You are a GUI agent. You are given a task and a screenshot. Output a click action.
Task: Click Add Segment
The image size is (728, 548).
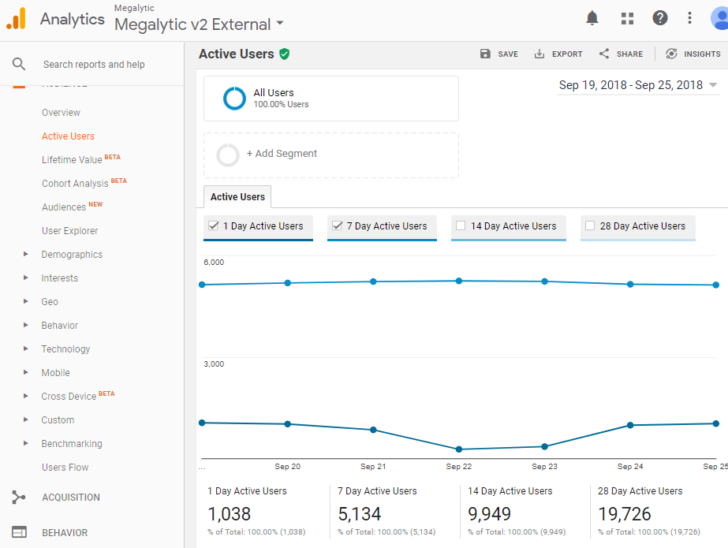[x=282, y=154]
